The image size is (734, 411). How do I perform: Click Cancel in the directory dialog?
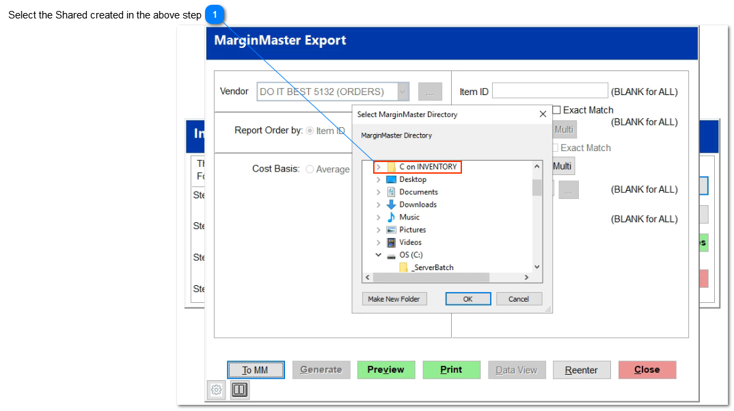(x=519, y=299)
